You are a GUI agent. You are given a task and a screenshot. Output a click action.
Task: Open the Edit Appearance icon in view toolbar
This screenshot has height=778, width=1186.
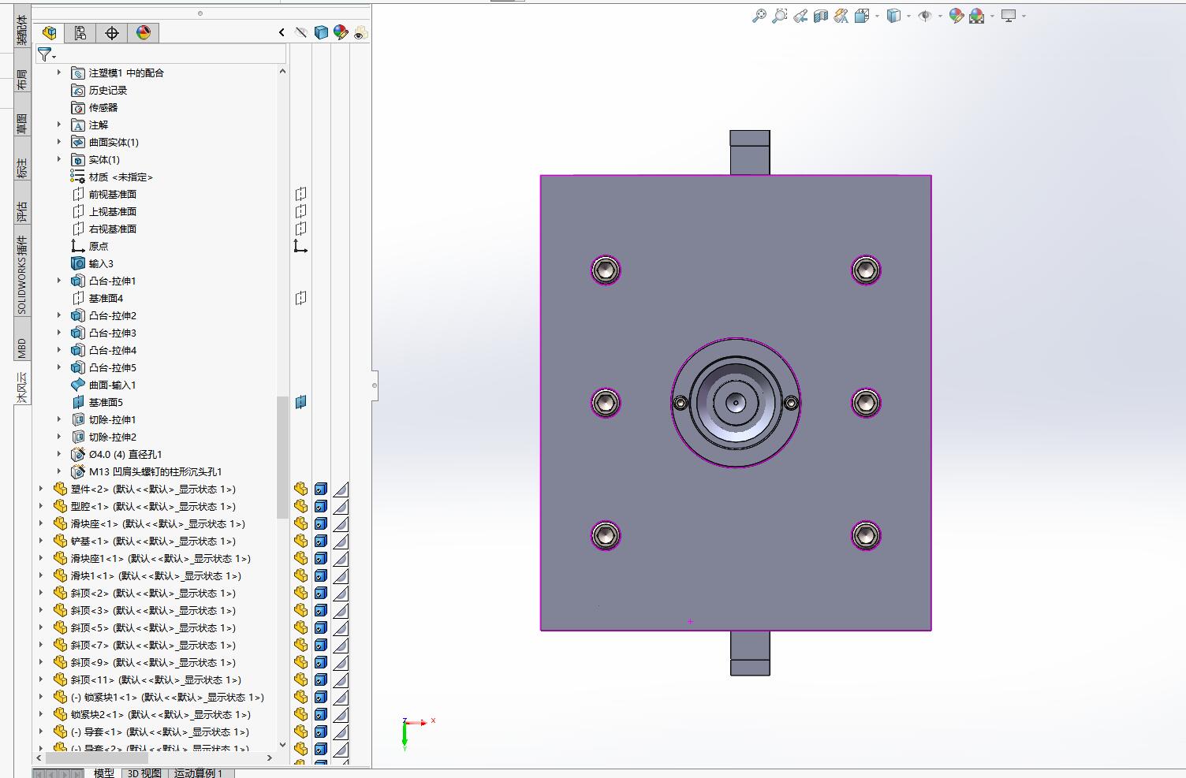956,16
